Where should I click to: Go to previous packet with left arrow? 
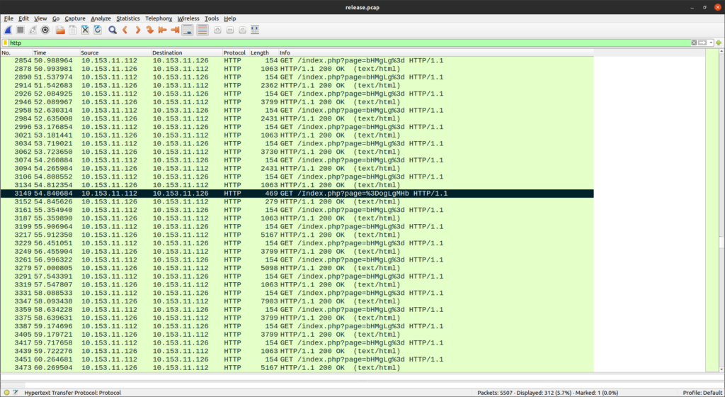click(x=125, y=30)
